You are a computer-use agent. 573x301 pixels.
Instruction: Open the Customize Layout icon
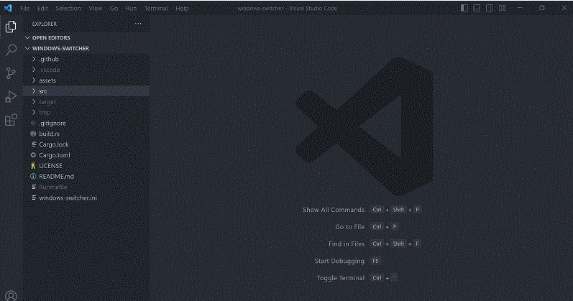(x=503, y=8)
